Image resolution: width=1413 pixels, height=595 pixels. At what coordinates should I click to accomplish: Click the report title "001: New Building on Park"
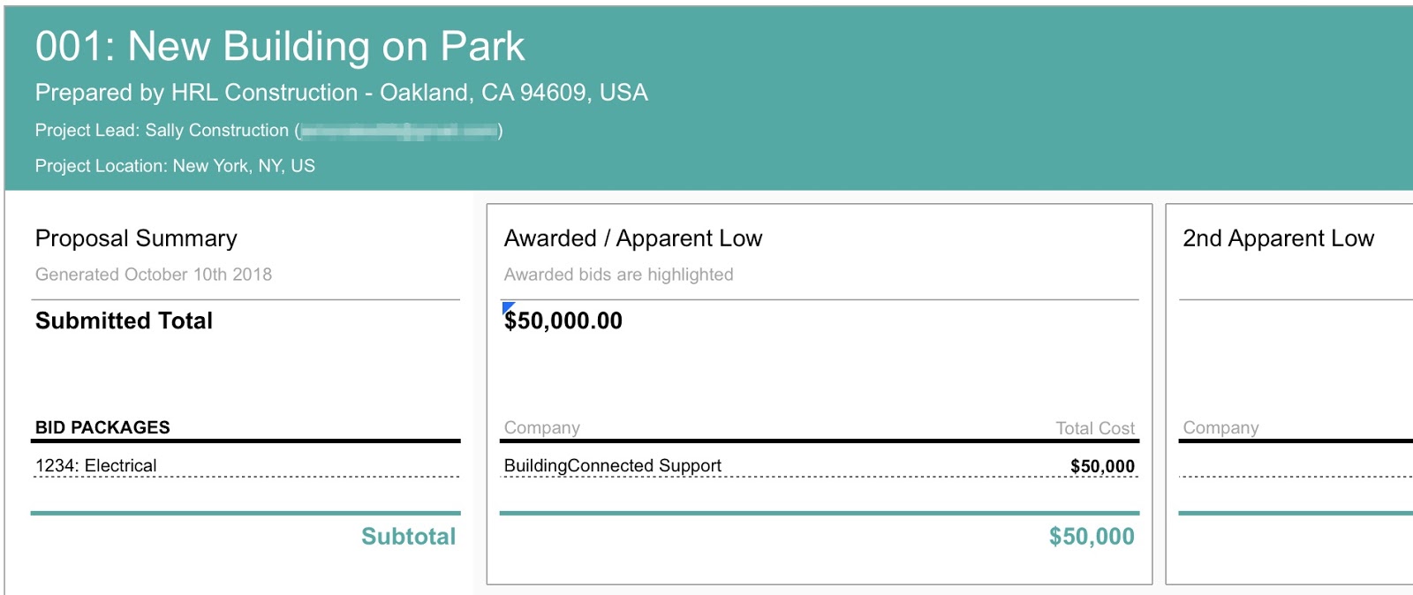click(280, 47)
